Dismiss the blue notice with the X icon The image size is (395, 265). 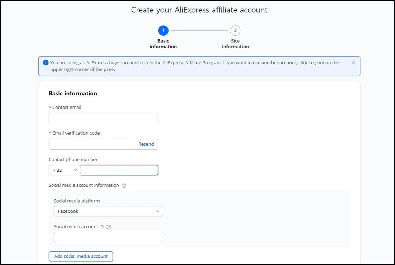pos(353,63)
